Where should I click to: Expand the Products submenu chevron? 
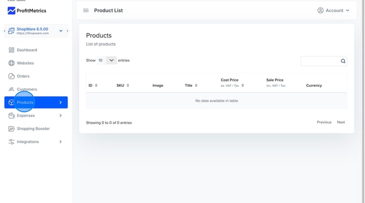60,102
